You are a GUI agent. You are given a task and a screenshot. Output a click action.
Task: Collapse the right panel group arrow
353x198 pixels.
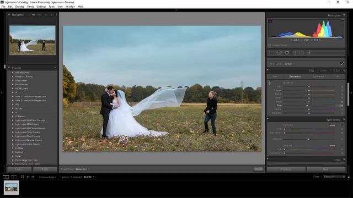351,92
